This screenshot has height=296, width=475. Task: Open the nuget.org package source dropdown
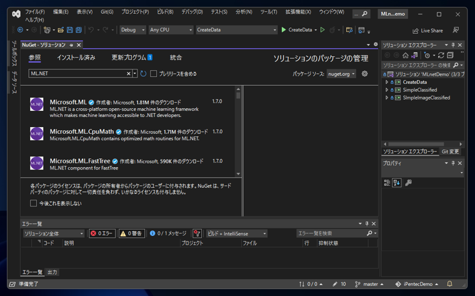[x=341, y=74]
